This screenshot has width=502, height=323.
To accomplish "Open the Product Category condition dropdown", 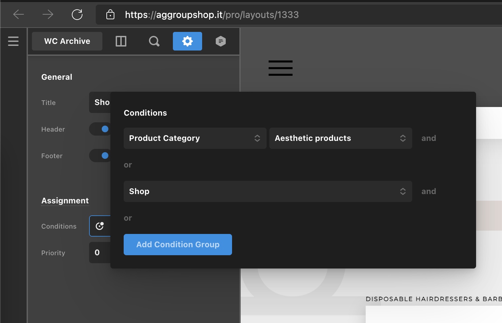I will tap(195, 138).
